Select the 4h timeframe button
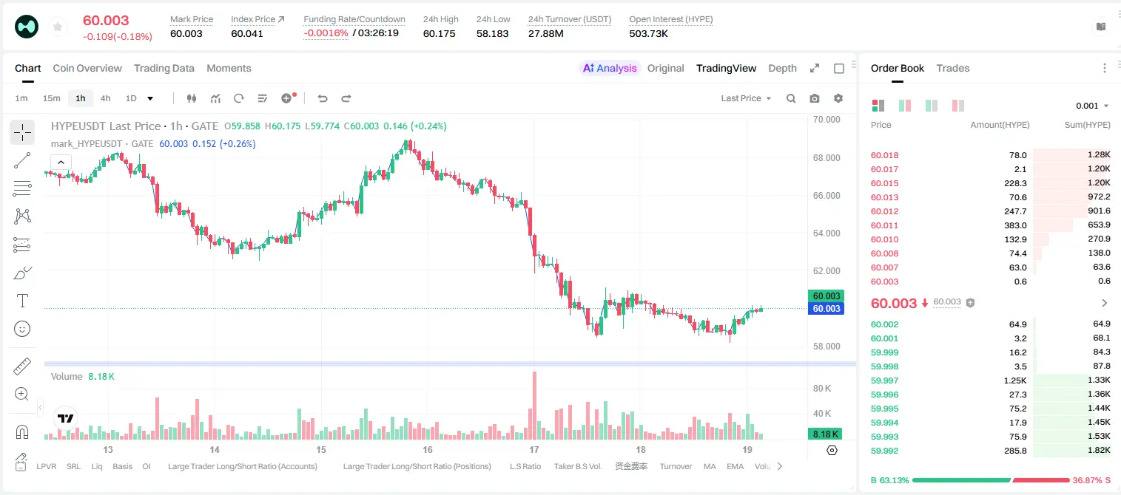 (x=105, y=98)
